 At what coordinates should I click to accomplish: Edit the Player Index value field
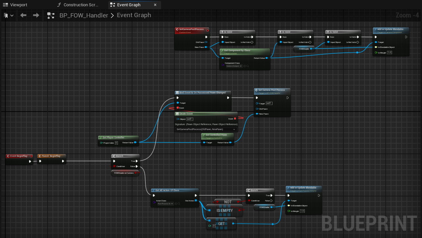[116, 143]
